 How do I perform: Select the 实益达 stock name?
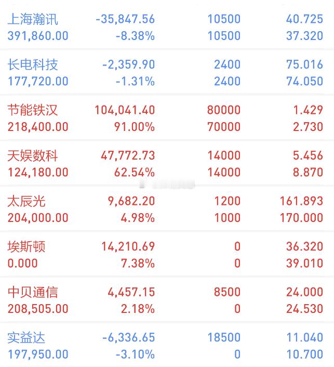pyautogui.click(x=26, y=338)
